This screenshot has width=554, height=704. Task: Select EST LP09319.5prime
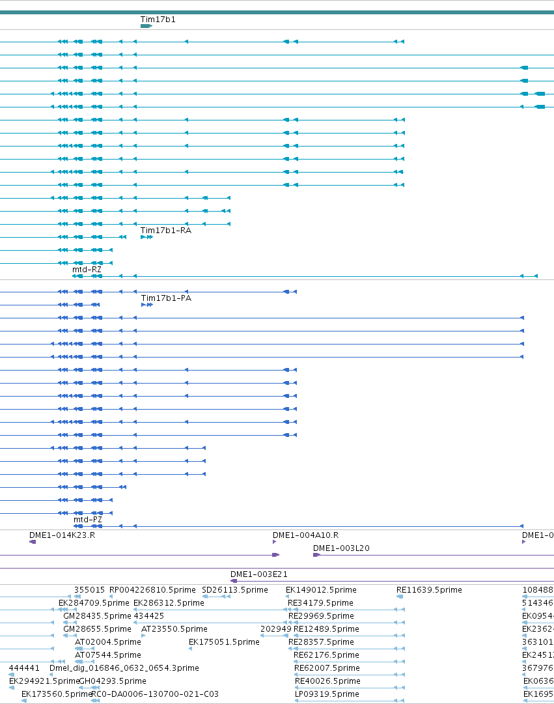[327, 694]
